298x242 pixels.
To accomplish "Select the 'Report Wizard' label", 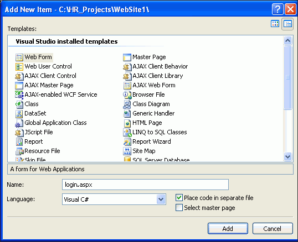I will [x=152, y=141].
